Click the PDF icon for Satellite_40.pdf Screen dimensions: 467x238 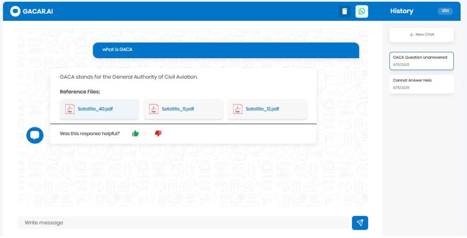[70, 109]
